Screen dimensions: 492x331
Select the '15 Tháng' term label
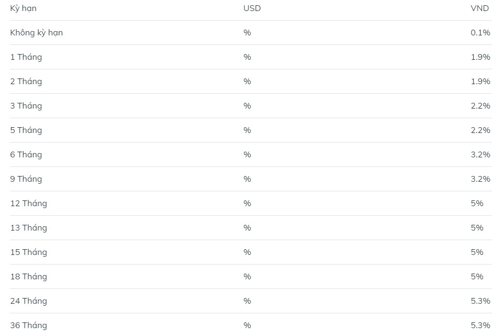[x=29, y=253]
